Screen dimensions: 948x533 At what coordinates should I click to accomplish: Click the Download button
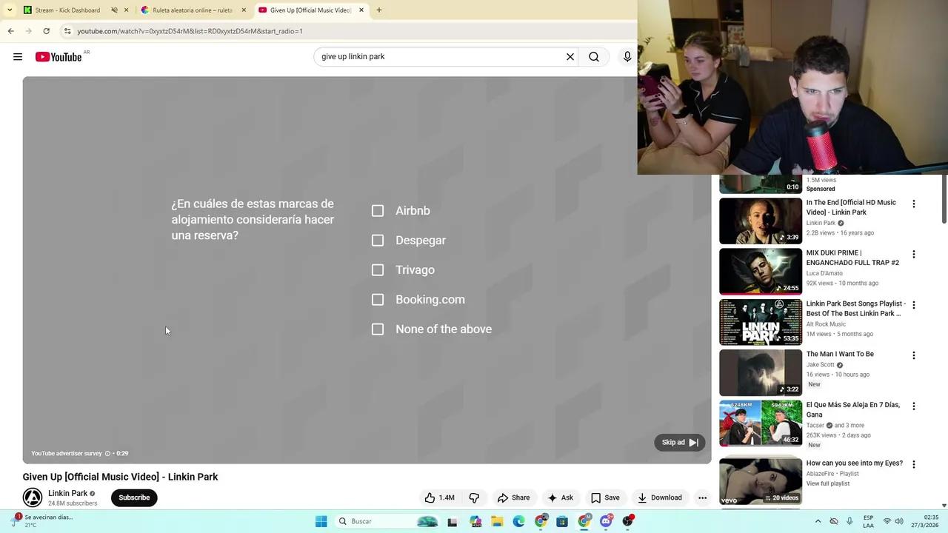tap(660, 497)
